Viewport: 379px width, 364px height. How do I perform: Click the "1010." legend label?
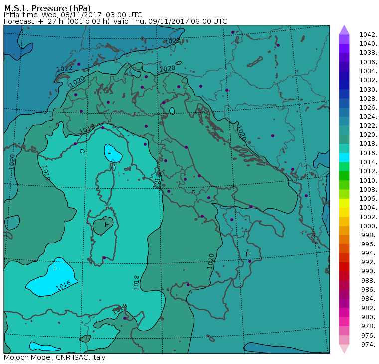[x=368, y=180]
